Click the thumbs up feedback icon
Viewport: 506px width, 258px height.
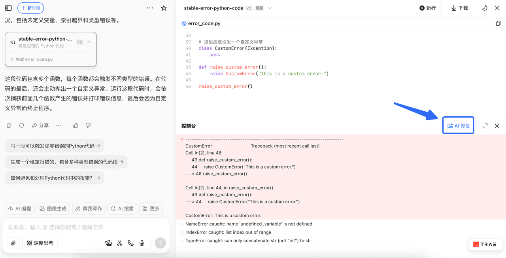point(76,125)
